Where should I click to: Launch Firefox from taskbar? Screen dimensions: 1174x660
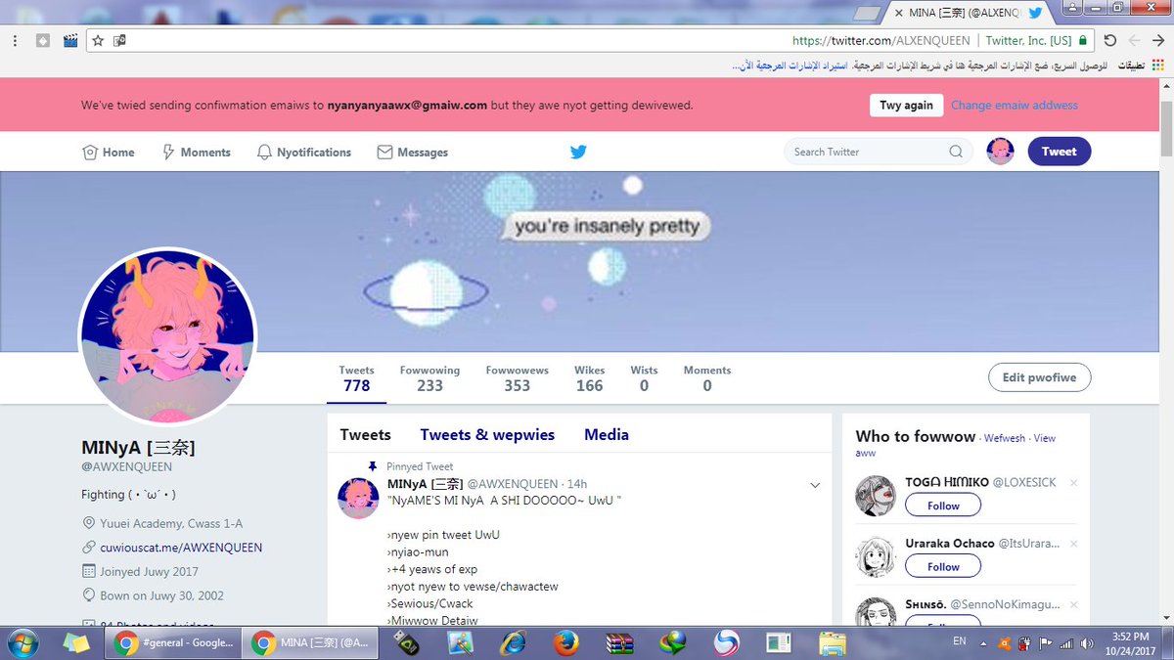click(565, 642)
